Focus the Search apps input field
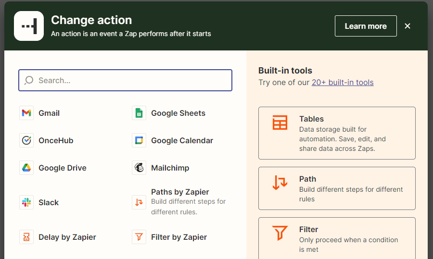The width and height of the screenshot is (433, 259). [x=130, y=80]
